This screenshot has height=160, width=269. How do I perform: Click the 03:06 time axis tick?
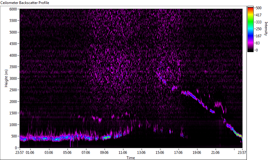(x=49, y=153)
